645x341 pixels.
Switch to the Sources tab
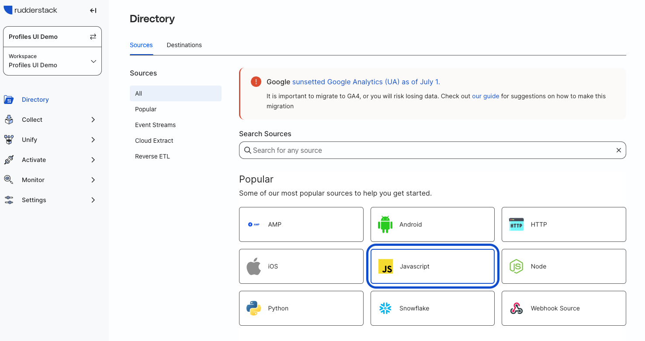point(141,45)
